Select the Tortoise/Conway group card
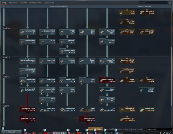 pos(67,51)
